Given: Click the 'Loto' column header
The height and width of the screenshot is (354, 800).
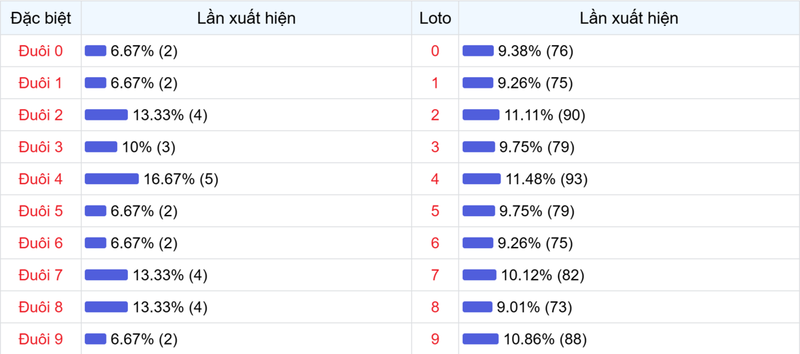Looking at the screenshot, I should click(435, 18).
